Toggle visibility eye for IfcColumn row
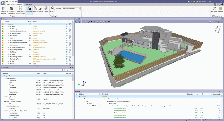 point(67,36)
